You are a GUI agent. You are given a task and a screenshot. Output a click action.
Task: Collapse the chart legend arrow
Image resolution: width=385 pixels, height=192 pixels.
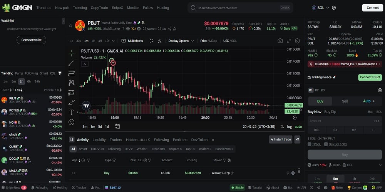click(x=85, y=64)
